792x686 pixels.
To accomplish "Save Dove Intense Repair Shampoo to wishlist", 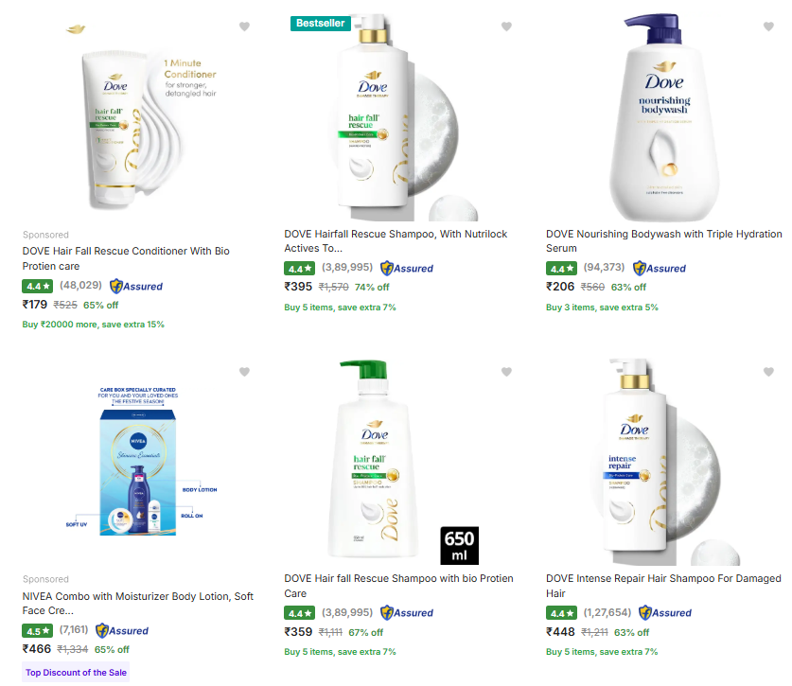I will pos(768,371).
